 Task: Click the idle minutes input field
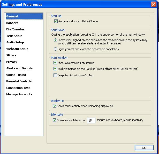point(91,120)
